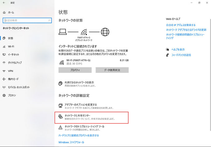211x147 pixels.
Task: Go to Home (ホーム) in sidebar
Action: pyautogui.click(x=8, y=12)
